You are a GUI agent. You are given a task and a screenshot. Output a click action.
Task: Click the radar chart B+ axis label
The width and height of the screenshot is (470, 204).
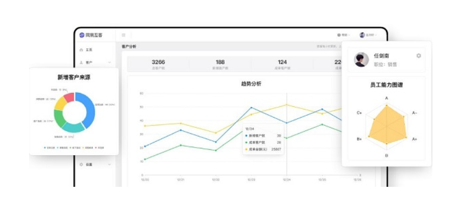point(359,140)
